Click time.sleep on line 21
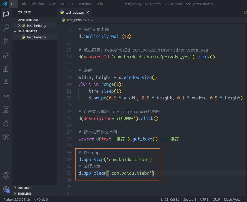 coord(101,91)
